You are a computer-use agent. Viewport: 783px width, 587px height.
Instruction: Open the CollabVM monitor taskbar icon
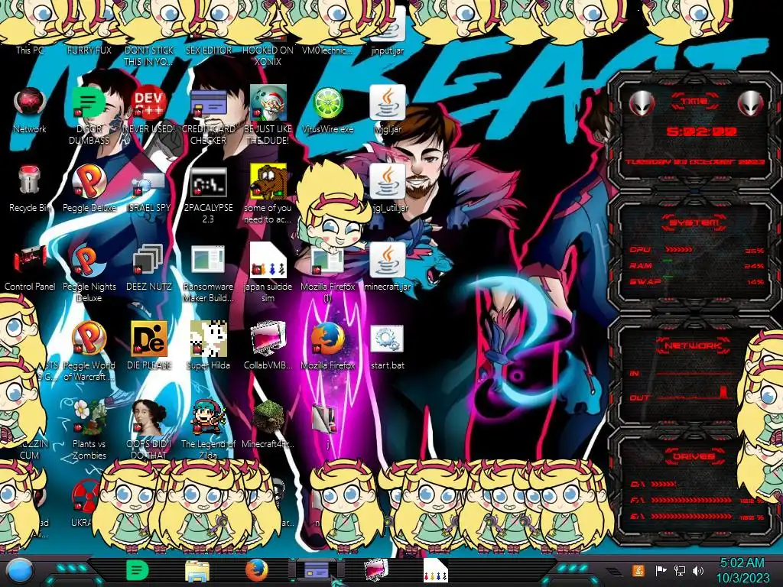[x=376, y=570]
